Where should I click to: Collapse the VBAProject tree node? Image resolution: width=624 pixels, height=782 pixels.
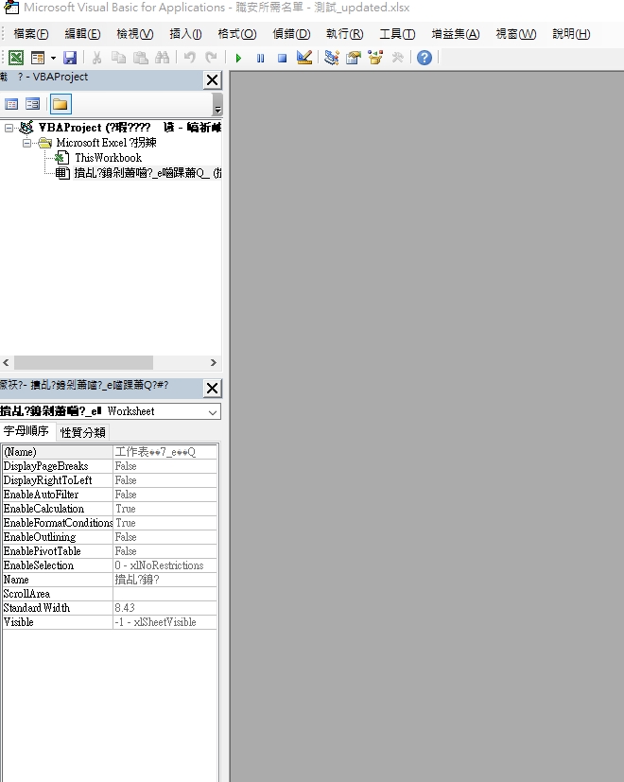pyautogui.click(x=9, y=129)
